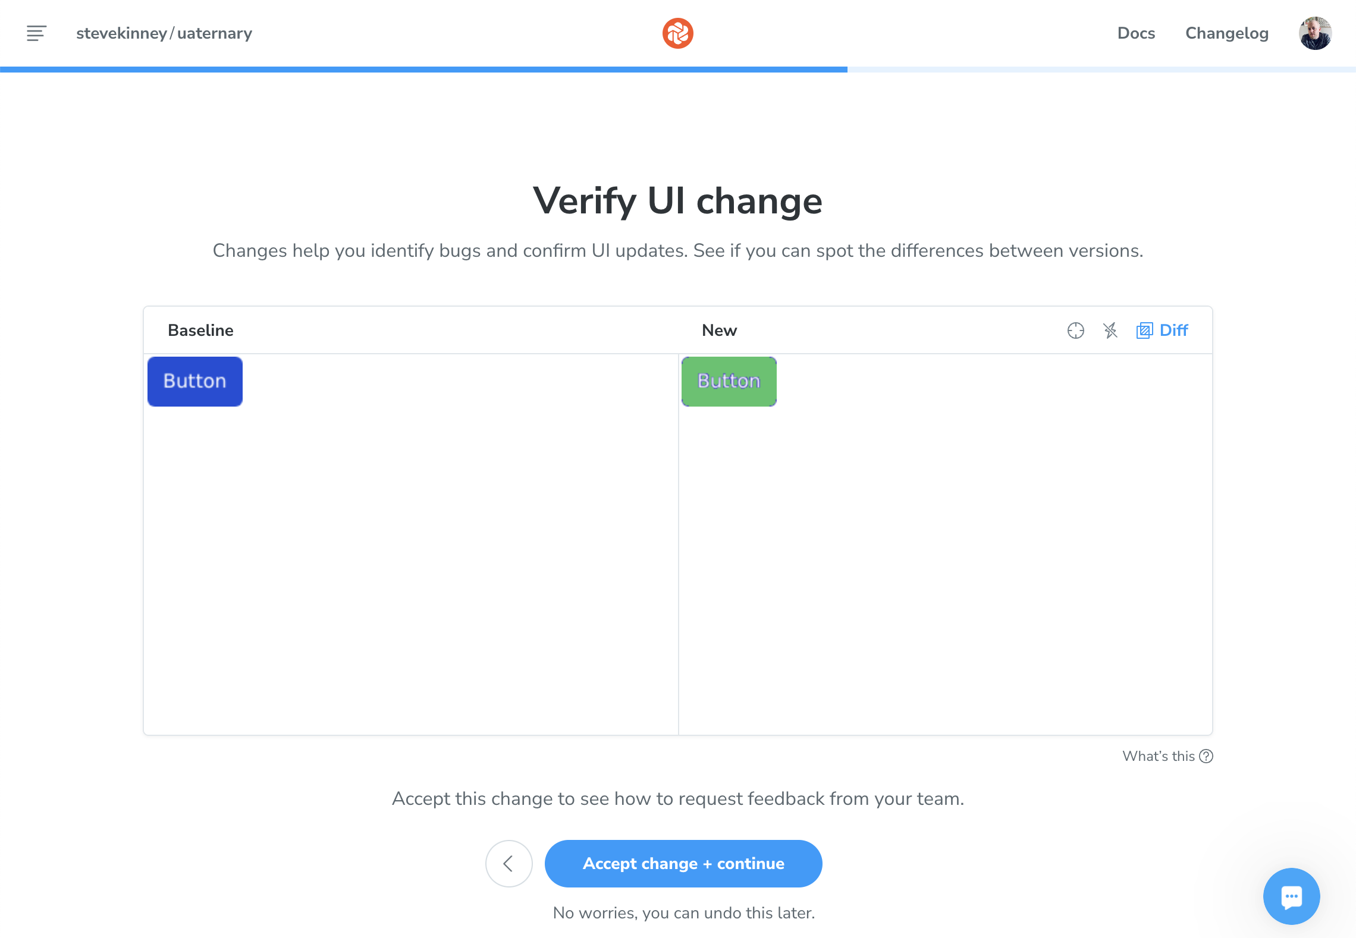The height and width of the screenshot is (938, 1356).
Task: Click Accept change + continue
Action: coord(683,864)
